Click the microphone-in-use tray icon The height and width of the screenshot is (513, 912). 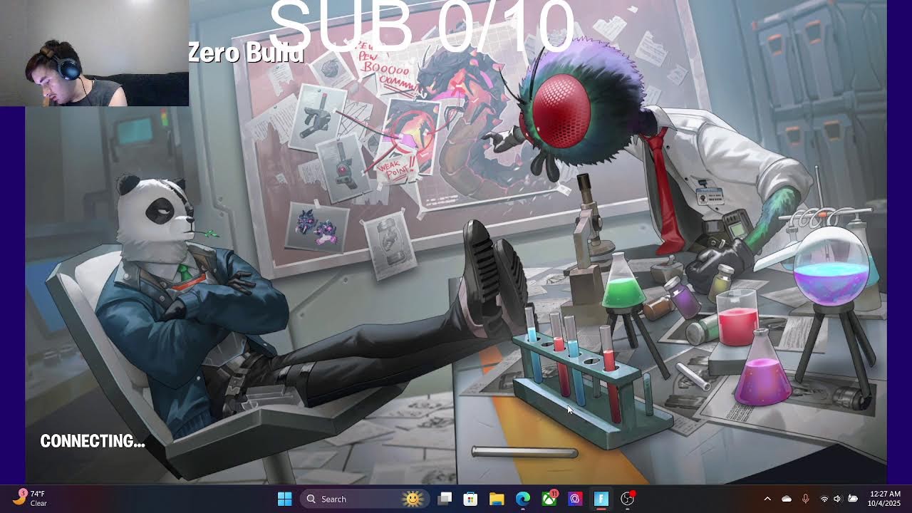pyautogui.click(x=806, y=499)
